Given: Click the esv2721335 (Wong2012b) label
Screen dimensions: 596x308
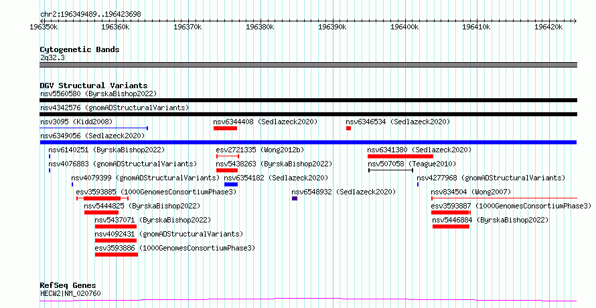Looking at the screenshot, I should click(260, 150).
